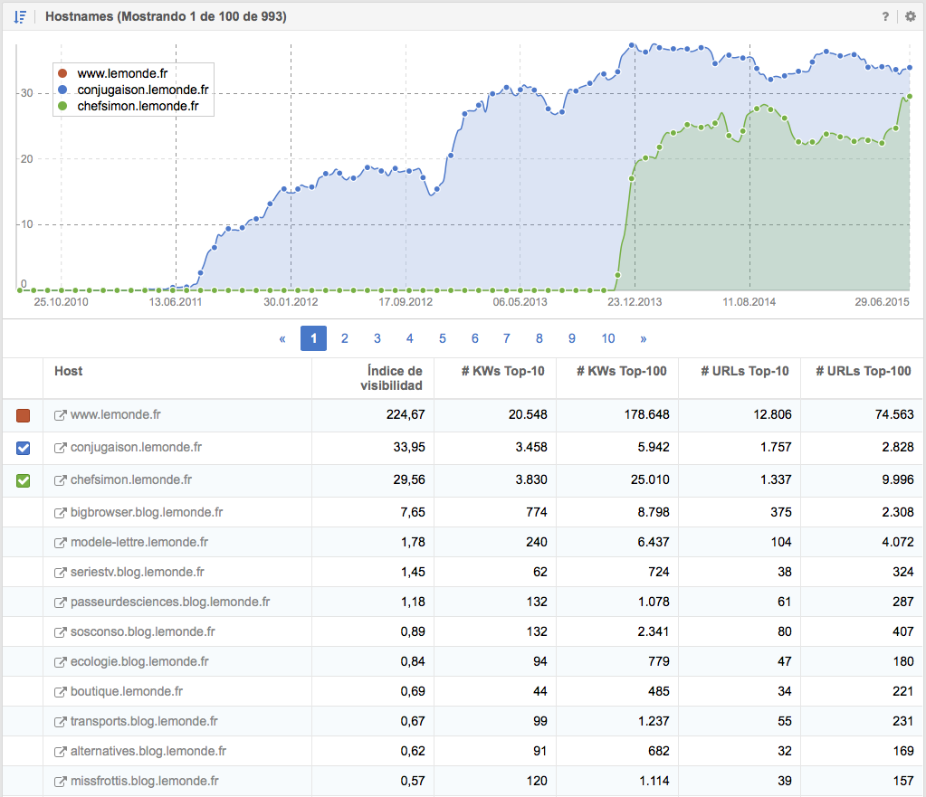Go to previous page with « arrow
The image size is (926, 797).
pyautogui.click(x=282, y=338)
